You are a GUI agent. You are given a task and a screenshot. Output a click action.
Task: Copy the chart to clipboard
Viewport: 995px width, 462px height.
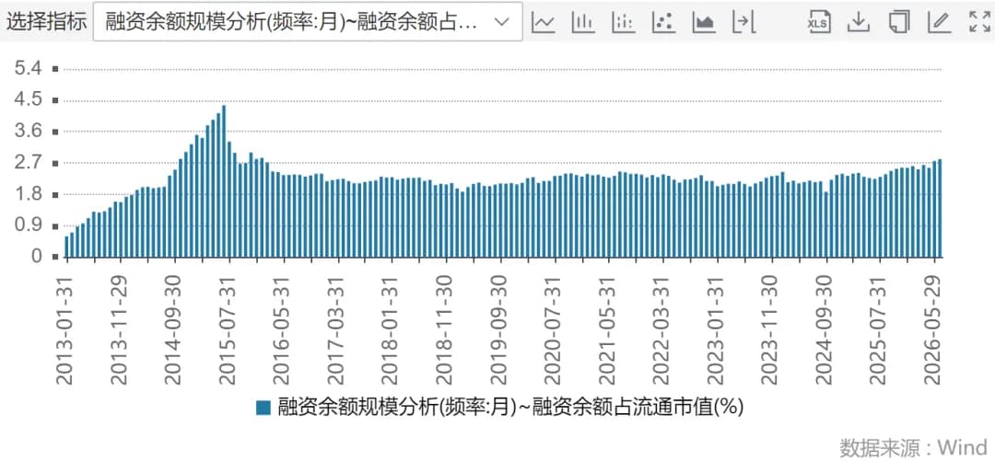tap(898, 22)
